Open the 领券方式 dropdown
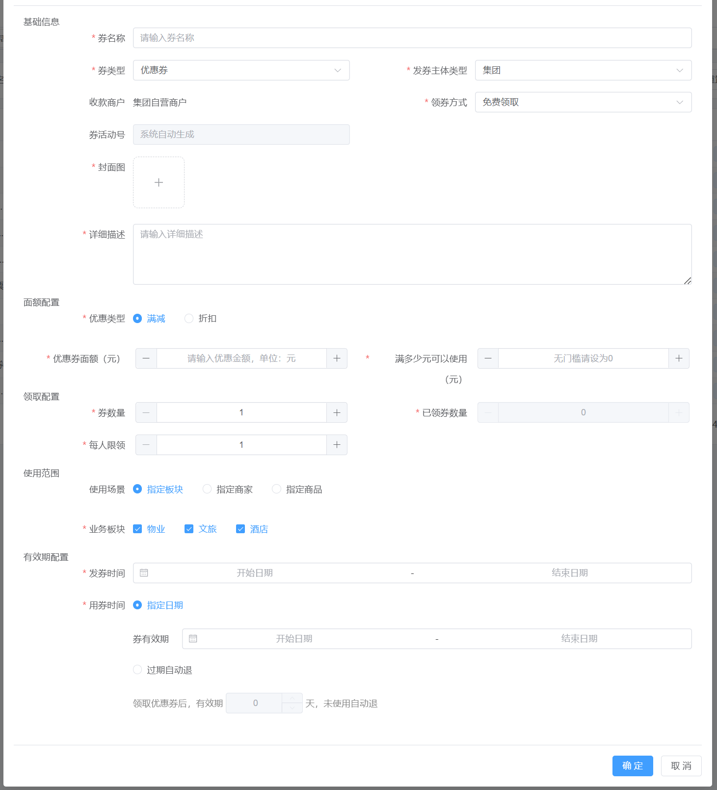This screenshot has width=717, height=790. pyautogui.click(x=583, y=102)
